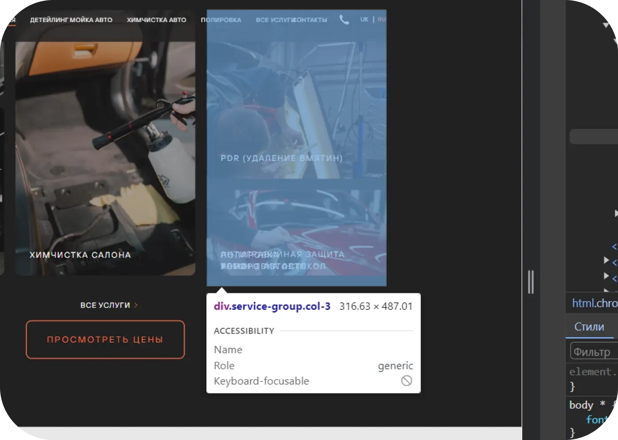Click the not-focusable icon in accessibility tooltip
Viewport: 618px width, 440px height.
point(406,381)
